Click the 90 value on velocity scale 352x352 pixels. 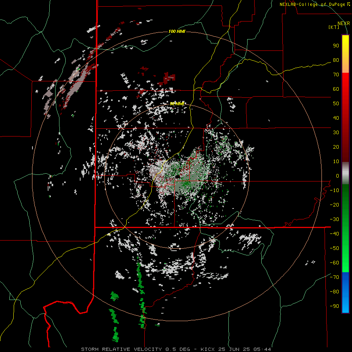pos(336,46)
